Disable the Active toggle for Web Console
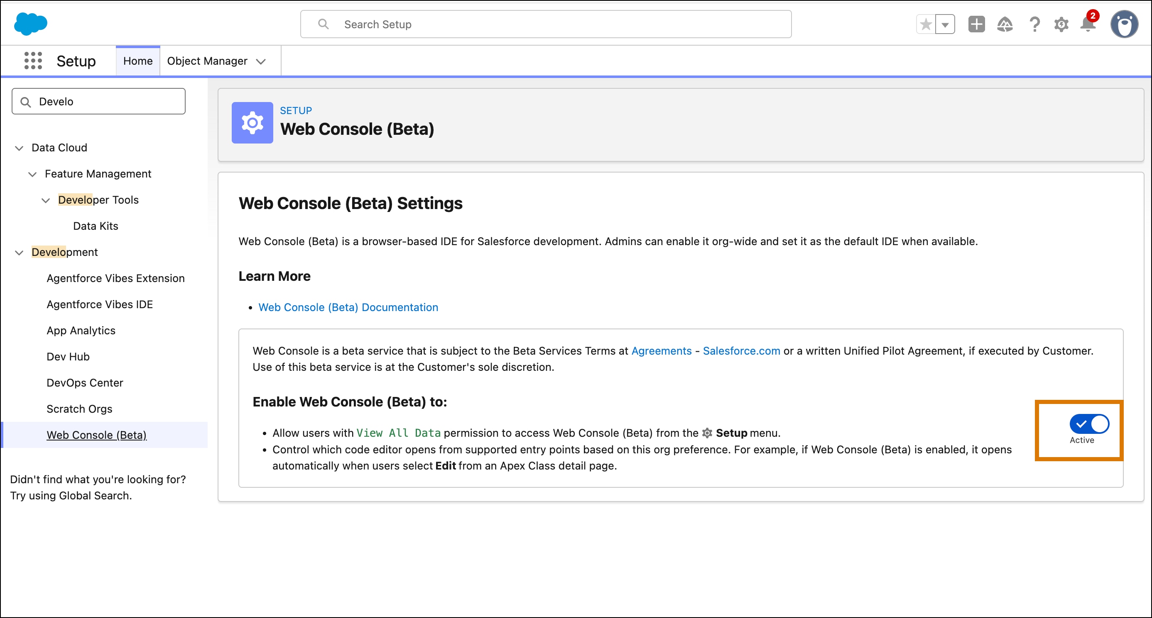 [1089, 424]
